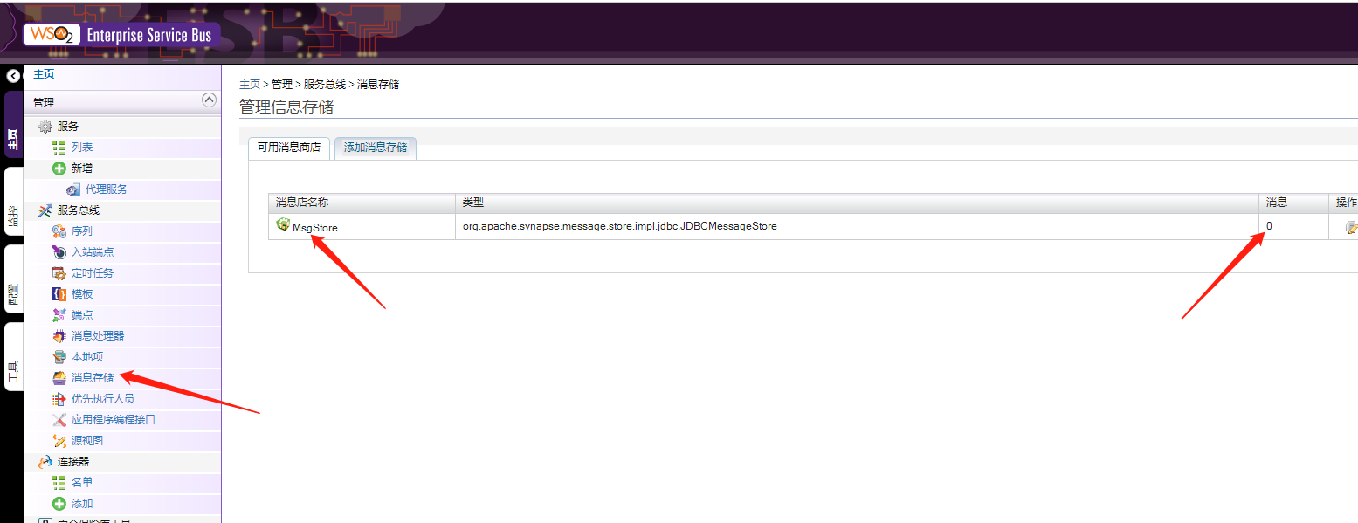Screen dimensions: 1358x523
Task: Click the 服务 gear icon
Action: tap(45, 127)
